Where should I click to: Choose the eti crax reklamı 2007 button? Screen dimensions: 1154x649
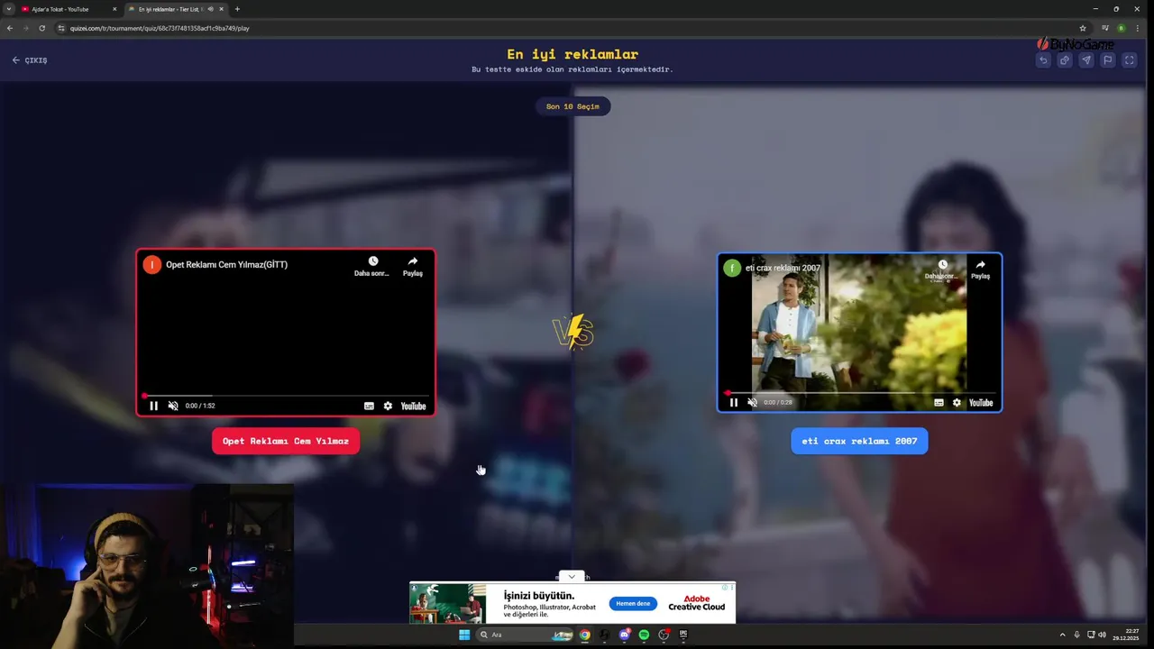coord(859,441)
